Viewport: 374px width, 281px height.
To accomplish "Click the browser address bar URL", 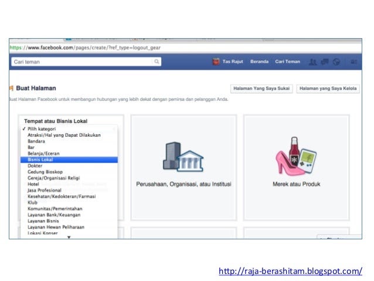I will (x=85, y=48).
